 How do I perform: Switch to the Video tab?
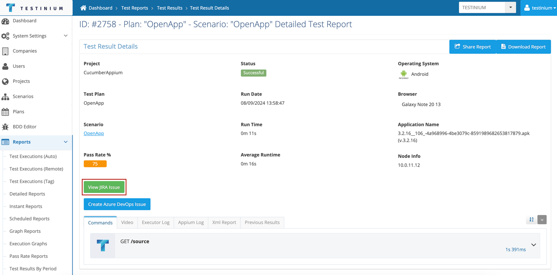127,222
